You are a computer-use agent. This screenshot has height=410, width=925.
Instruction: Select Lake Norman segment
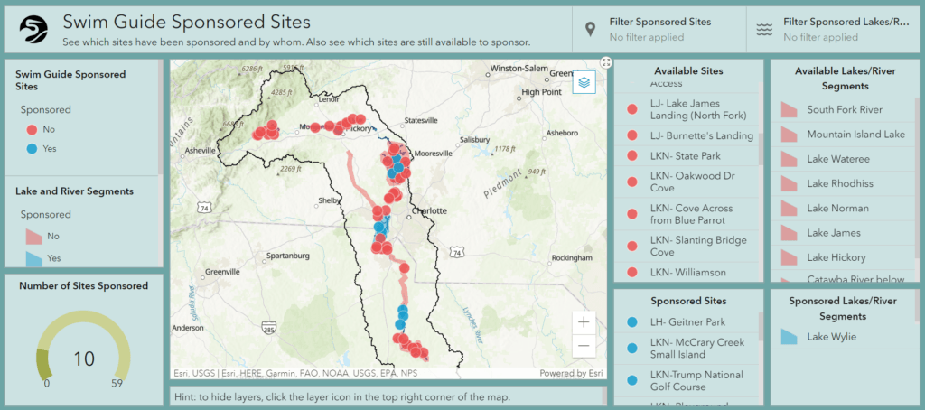pyautogui.click(x=844, y=209)
